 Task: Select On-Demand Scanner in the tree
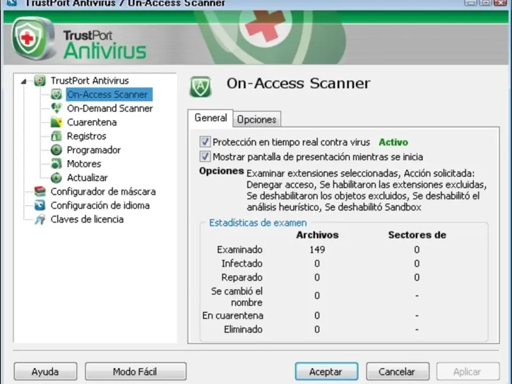pos(109,108)
